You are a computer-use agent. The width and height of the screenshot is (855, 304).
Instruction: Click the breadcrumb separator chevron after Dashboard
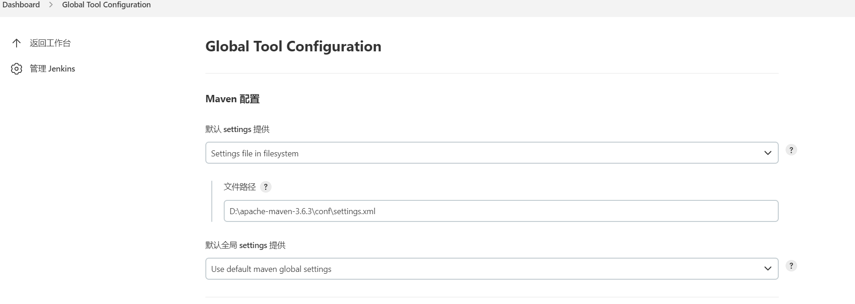(51, 5)
